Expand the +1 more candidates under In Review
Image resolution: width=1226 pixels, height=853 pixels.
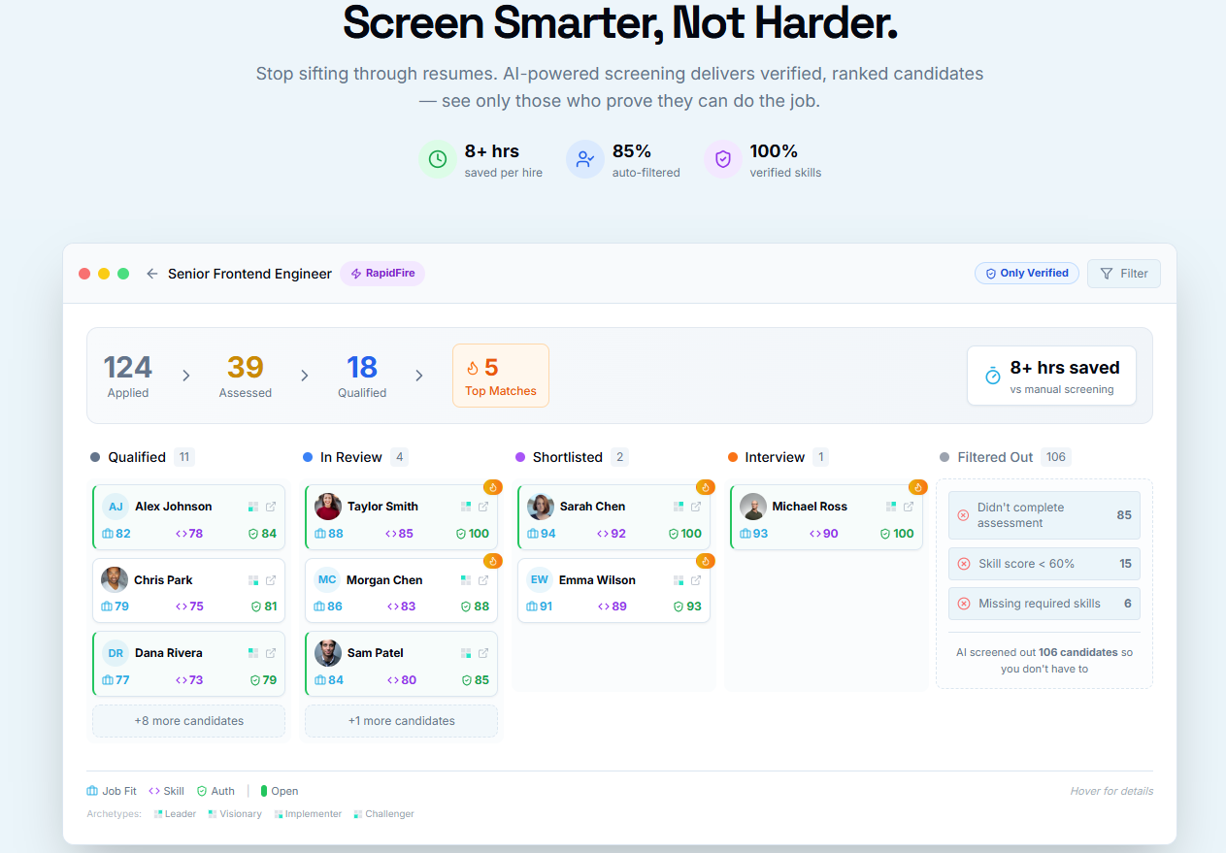[x=401, y=720]
